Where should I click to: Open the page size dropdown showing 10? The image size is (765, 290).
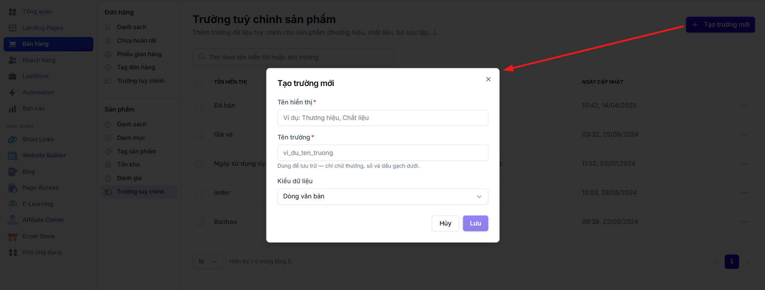tap(208, 261)
